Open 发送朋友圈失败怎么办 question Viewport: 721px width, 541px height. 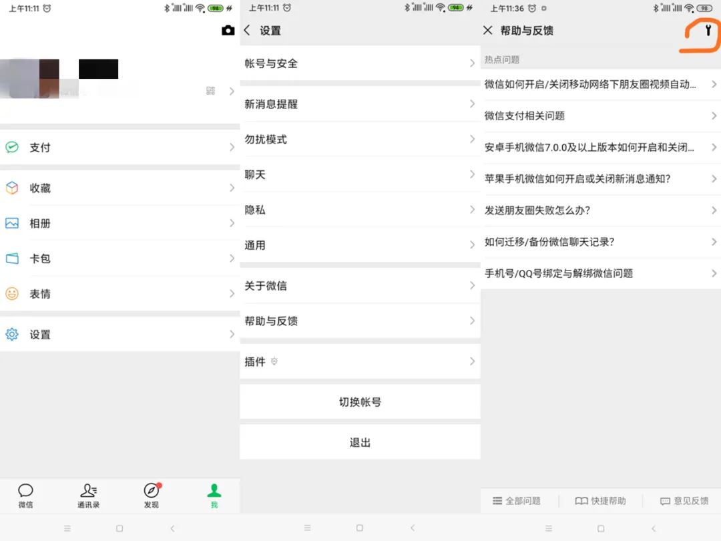[x=601, y=210]
